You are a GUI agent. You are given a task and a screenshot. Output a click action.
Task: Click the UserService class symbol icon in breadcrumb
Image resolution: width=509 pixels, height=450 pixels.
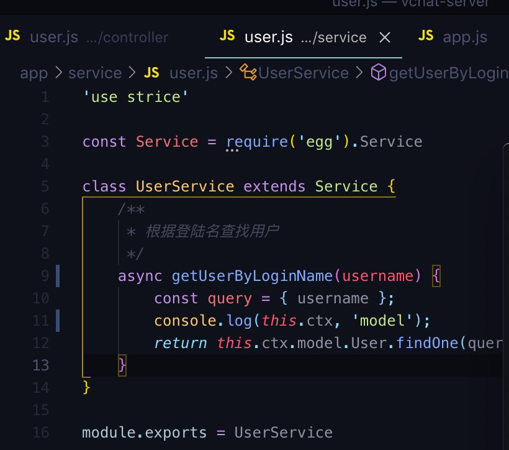[x=248, y=73]
